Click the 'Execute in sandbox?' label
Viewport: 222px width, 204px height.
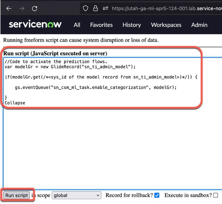[188, 195]
